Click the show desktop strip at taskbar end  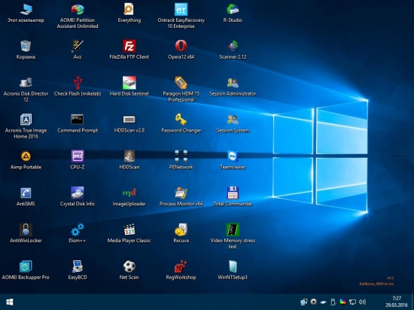coord(412,302)
